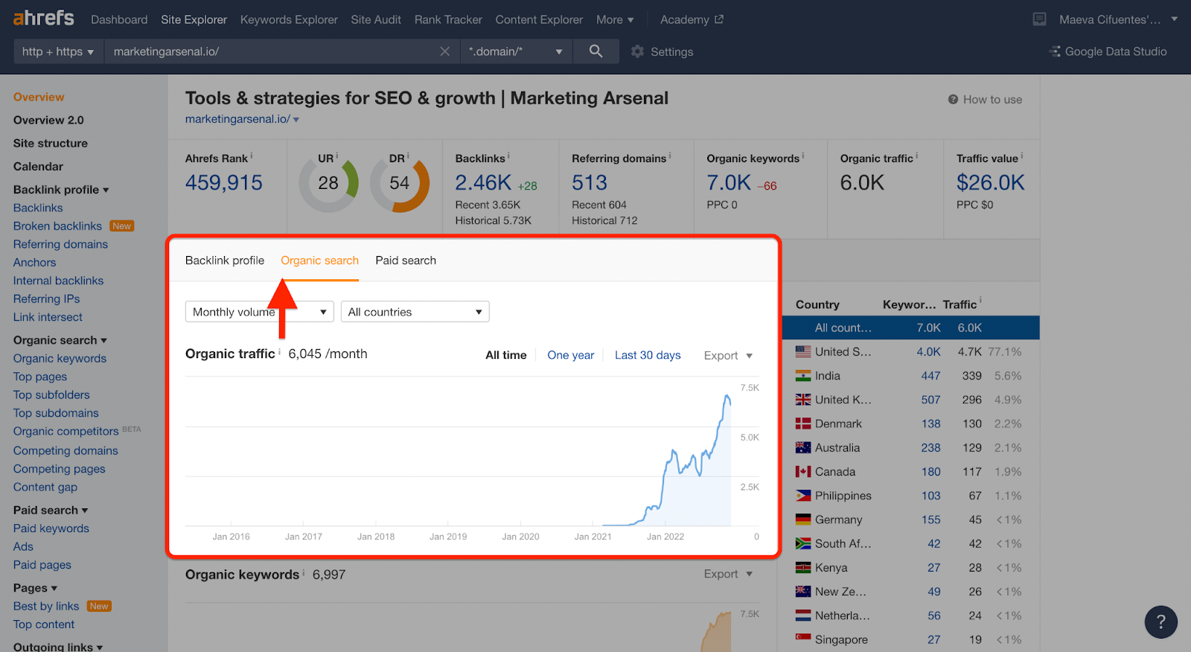
Task: Select the All countries table row
Action: pyautogui.click(x=910, y=327)
